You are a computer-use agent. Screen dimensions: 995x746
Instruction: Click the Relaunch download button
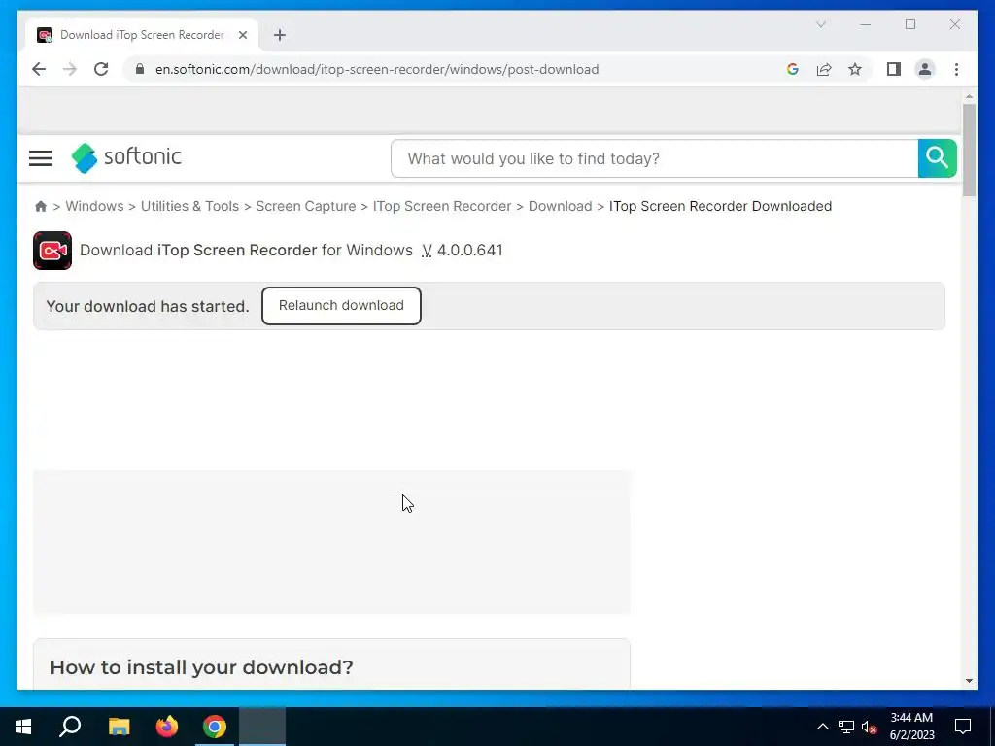[x=341, y=306]
